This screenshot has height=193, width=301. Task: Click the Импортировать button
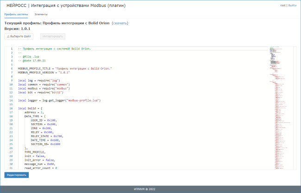click(53, 36)
